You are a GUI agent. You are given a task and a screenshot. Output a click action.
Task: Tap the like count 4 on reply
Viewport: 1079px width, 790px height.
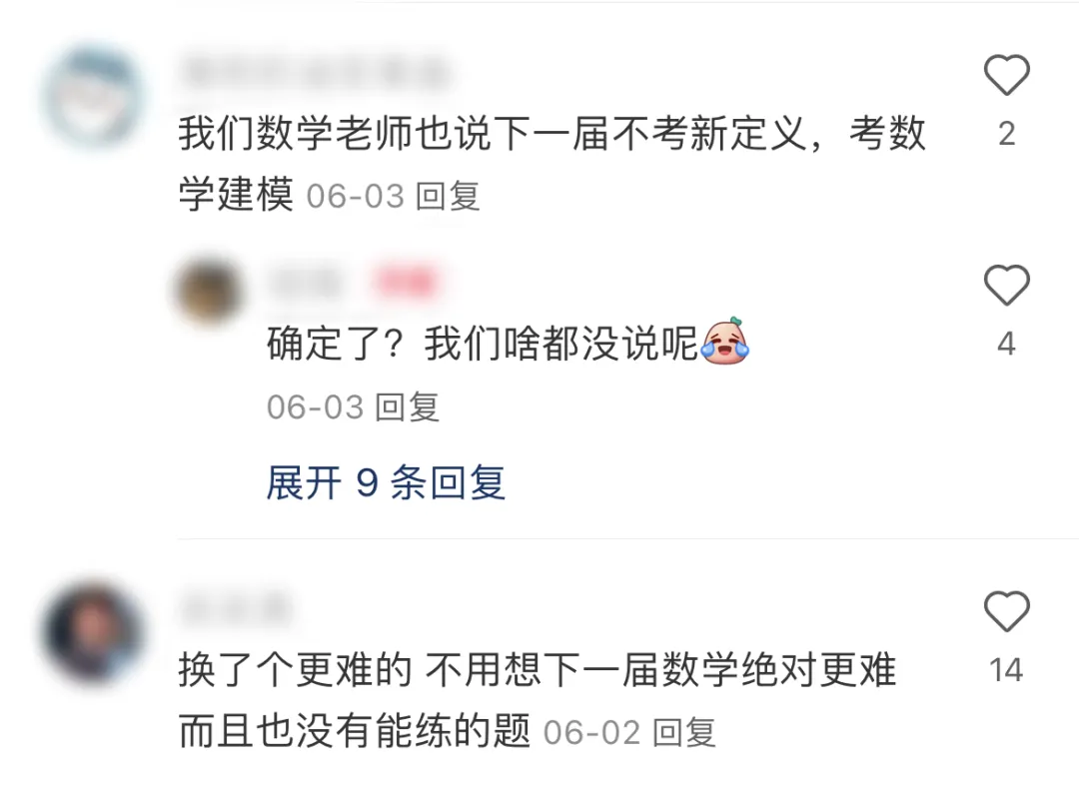[x=1006, y=344]
